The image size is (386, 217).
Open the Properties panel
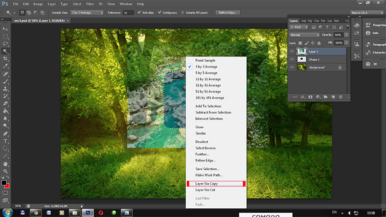376,25
